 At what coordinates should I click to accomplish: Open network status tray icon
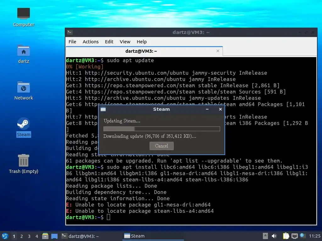(x=294, y=236)
